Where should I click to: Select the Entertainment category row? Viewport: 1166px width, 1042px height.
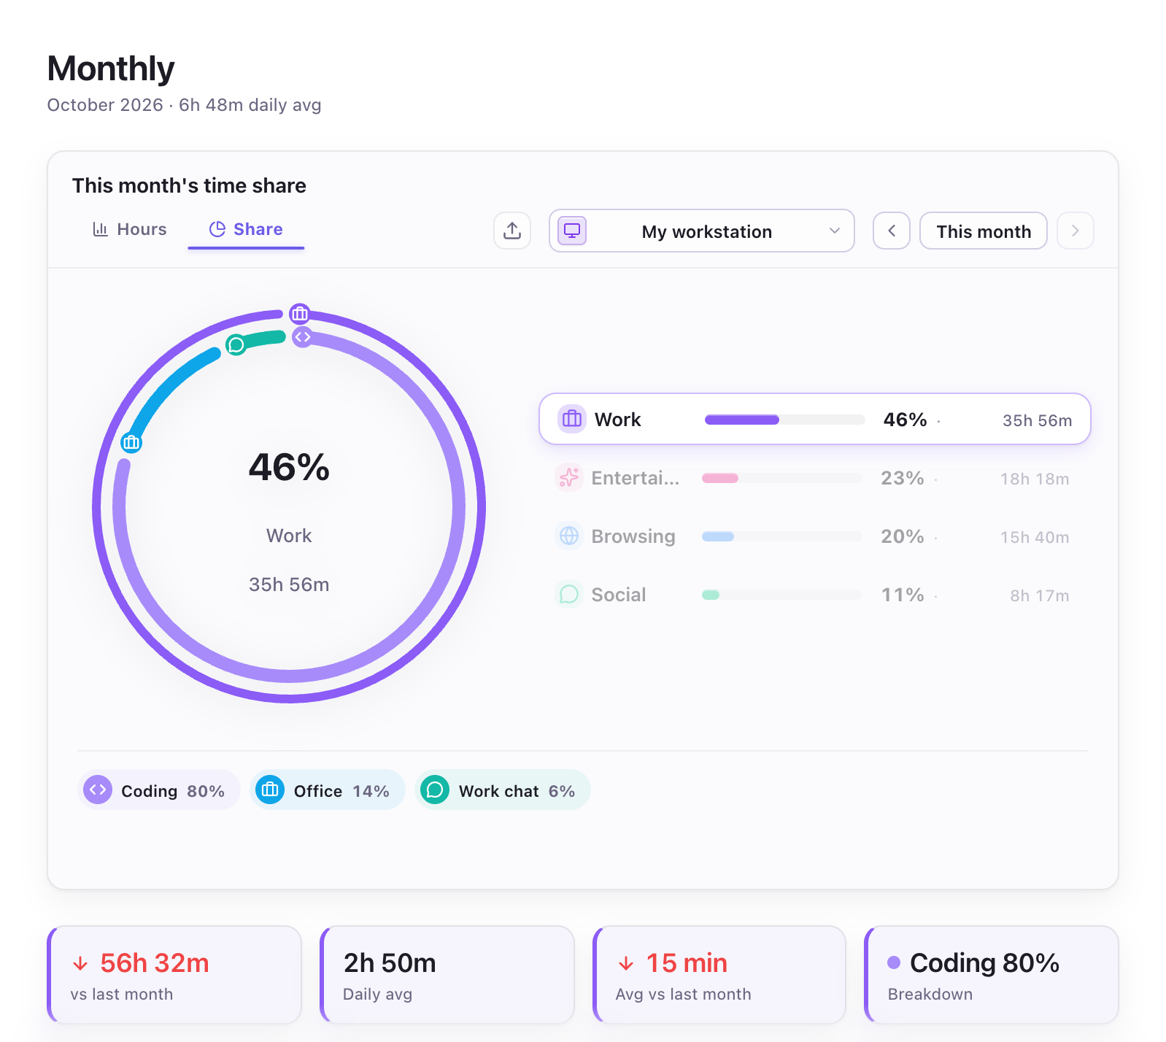tap(814, 478)
